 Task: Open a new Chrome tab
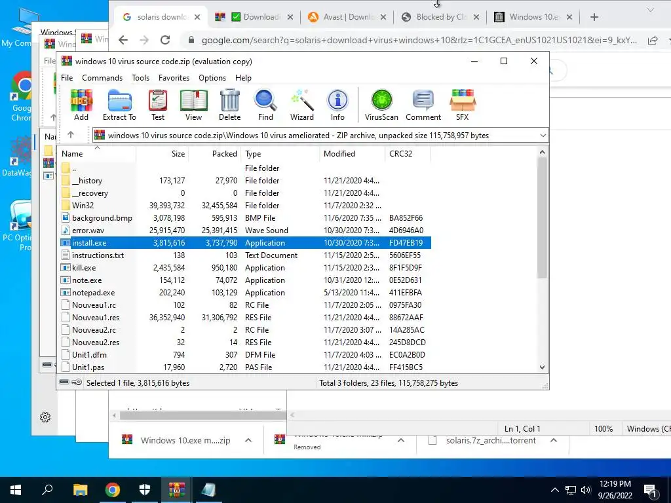(594, 16)
